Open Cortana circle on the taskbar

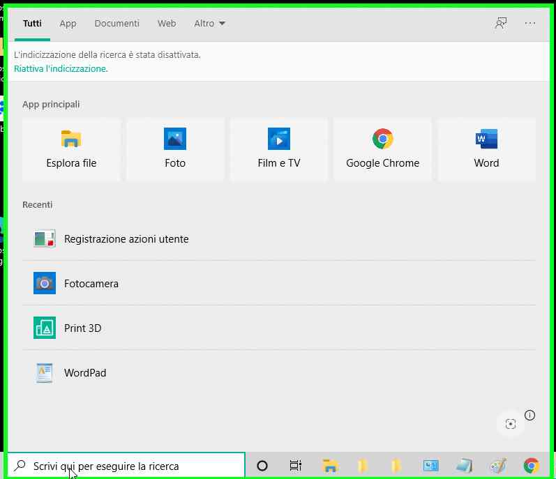coord(262,466)
